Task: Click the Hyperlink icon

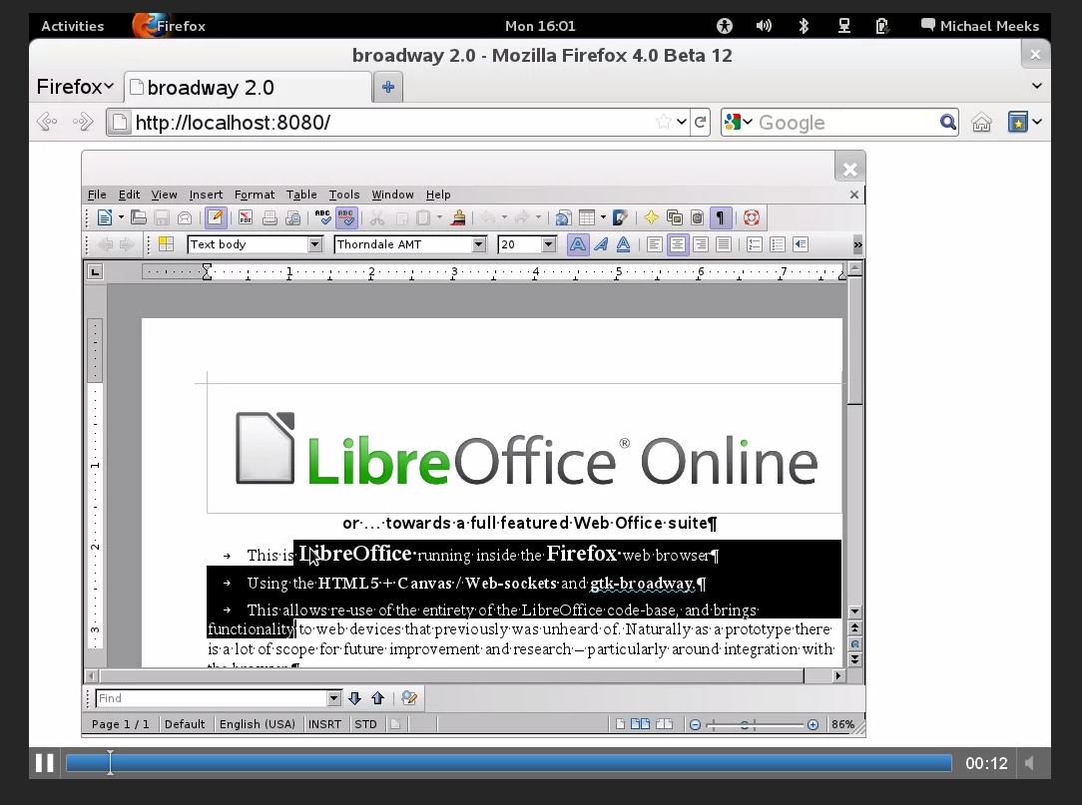Action: pyautogui.click(x=563, y=218)
